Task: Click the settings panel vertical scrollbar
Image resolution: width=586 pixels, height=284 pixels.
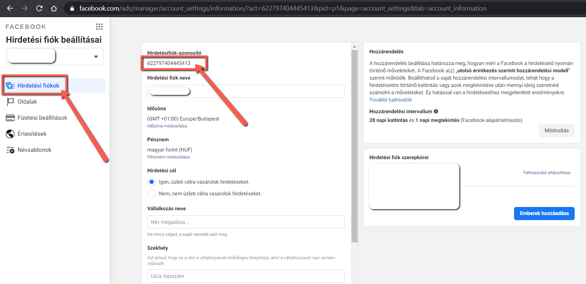Action: click(x=354, y=146)
